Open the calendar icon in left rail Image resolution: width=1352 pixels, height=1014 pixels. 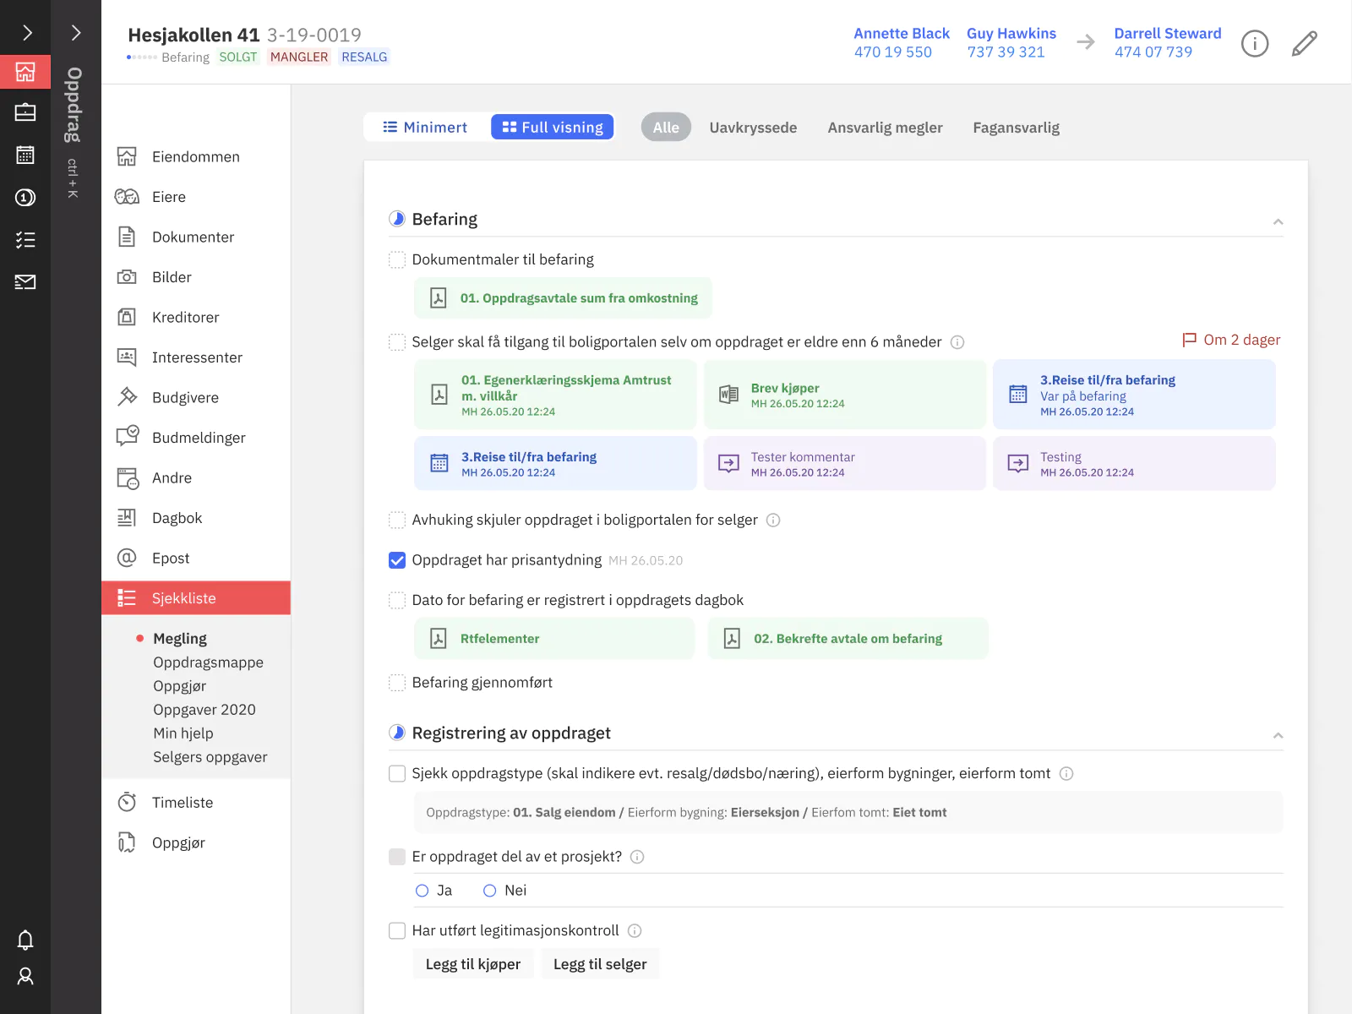click(x=25, y=155)
